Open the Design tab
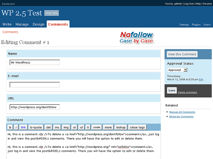213x159 pixels. [x=38, y=24]
